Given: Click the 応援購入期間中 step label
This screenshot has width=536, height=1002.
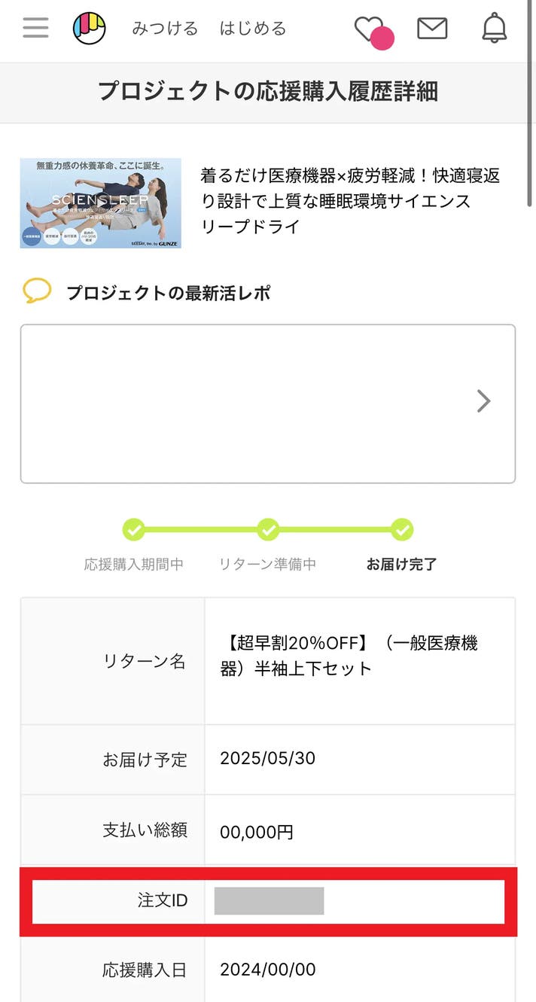Looking at the screenshot, I should [134, 564].
